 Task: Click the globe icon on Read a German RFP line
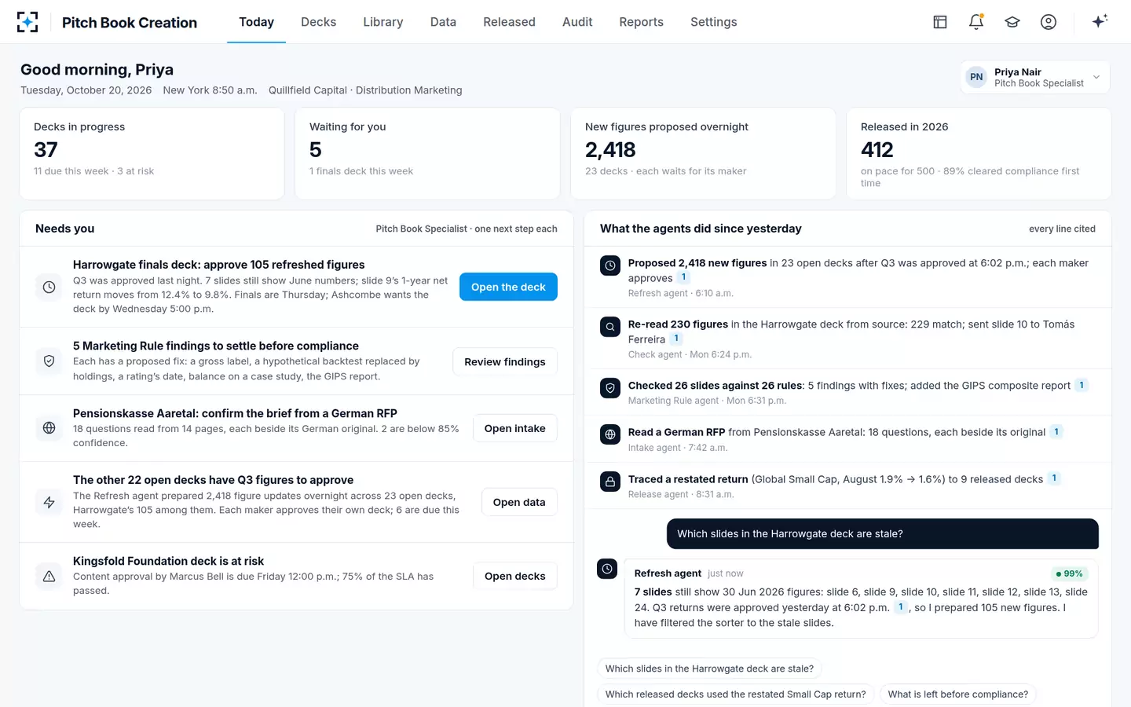[610, 434]
